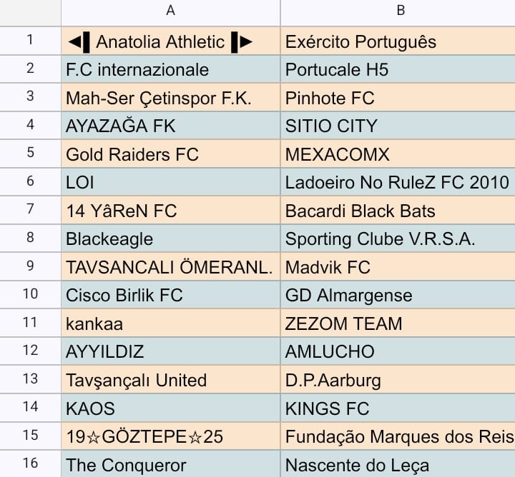Click column A header

tap(170, 12)
